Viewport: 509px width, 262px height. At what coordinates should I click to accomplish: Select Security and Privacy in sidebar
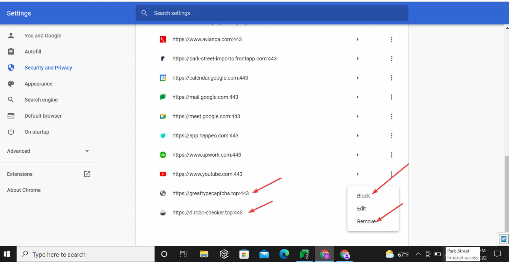tap(48, 68)
